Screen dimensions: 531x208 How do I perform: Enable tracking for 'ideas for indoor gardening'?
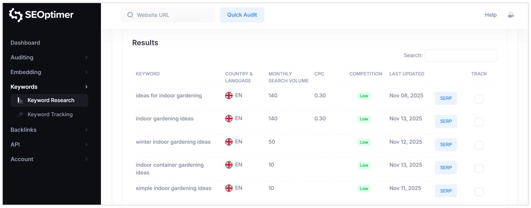tap(479, 99)
